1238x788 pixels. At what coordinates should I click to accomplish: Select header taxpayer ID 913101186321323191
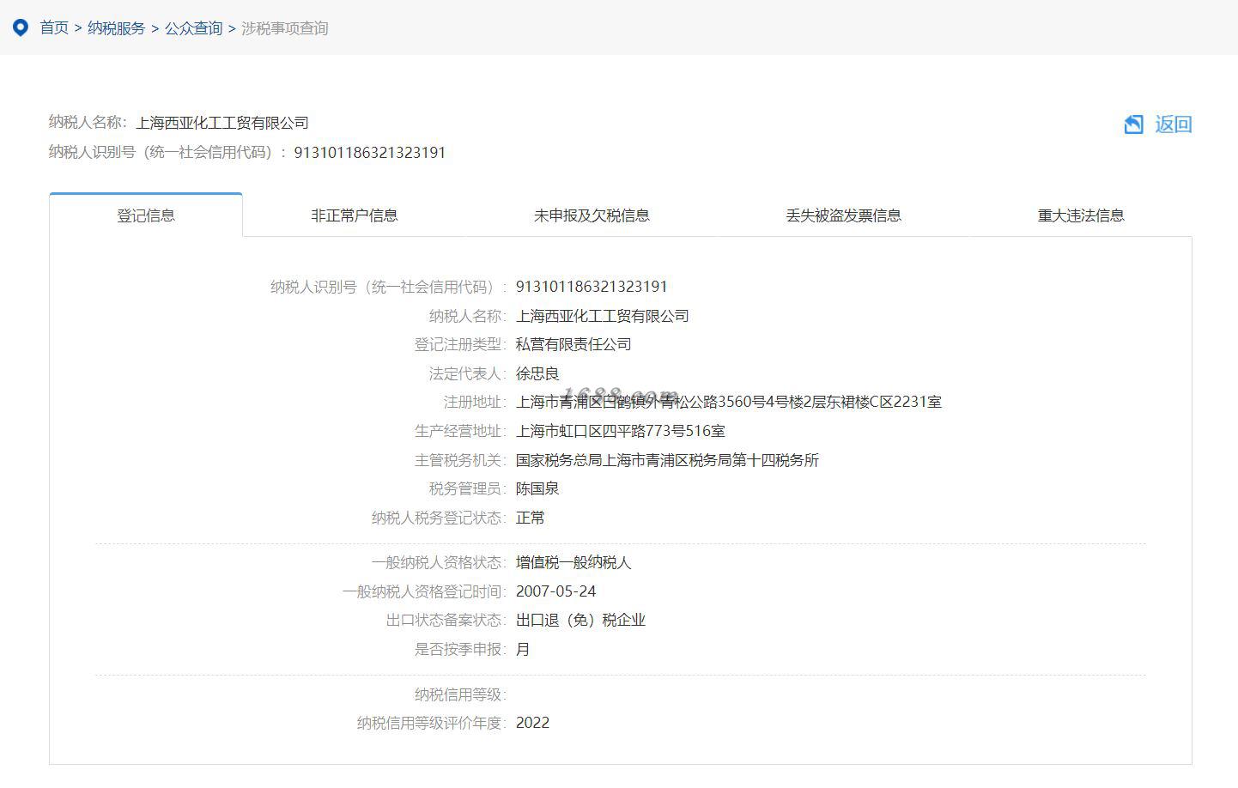(x=370, y=153)
